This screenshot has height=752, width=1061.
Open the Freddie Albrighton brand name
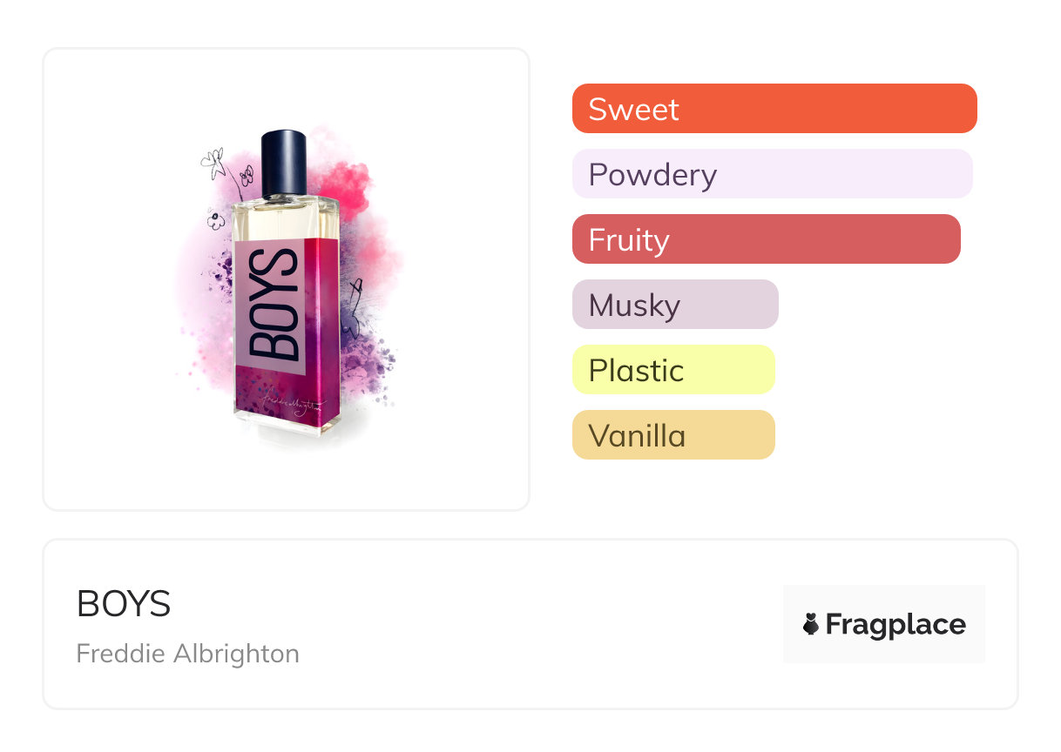pos(187,654)
